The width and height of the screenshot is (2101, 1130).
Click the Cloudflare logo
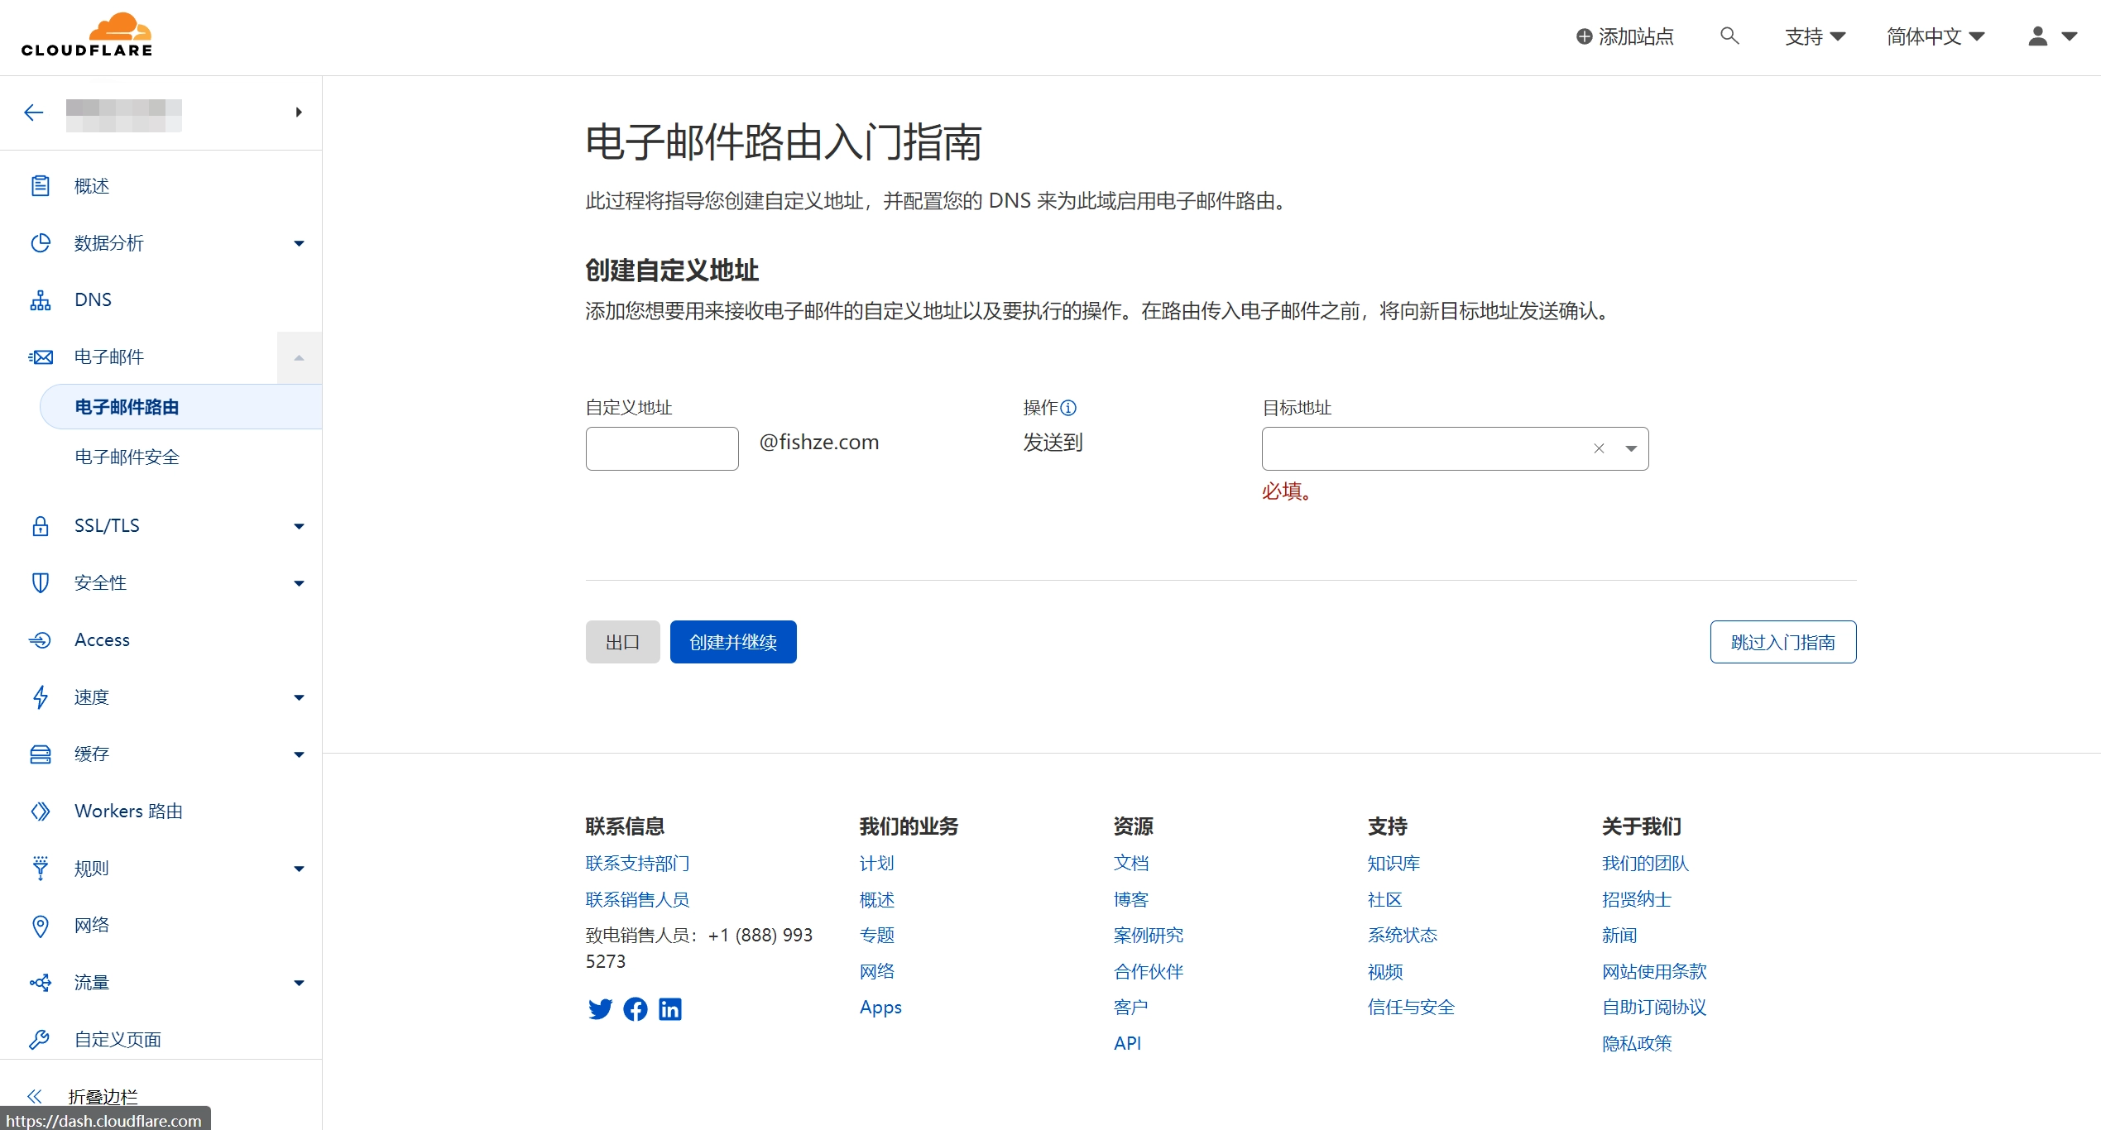coord(88,36)
